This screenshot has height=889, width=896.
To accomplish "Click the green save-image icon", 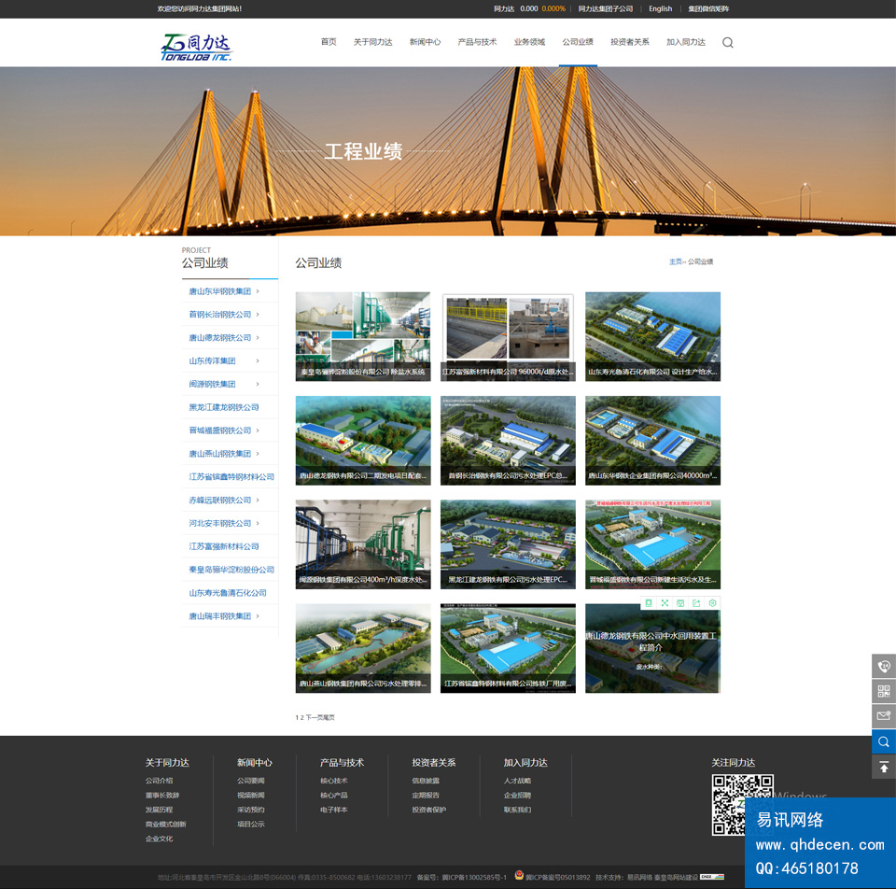I will 680,603.
